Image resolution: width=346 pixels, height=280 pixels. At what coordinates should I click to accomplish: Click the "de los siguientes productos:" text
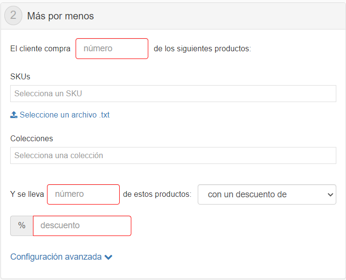pos(202,49)
